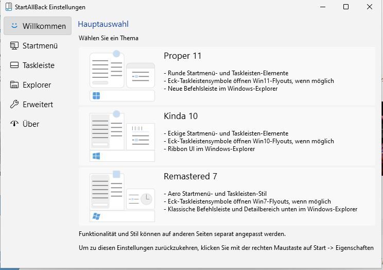Click the Über icon in sidebar
383x270 pixels.
pos(14,124)
